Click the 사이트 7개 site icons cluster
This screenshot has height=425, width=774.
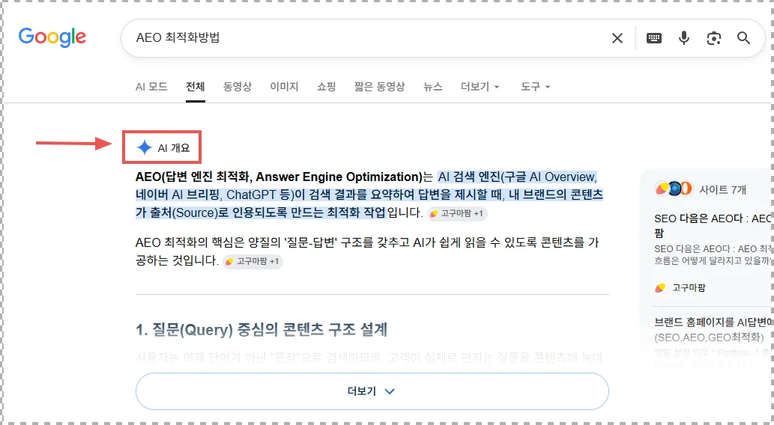coord(674,189)
